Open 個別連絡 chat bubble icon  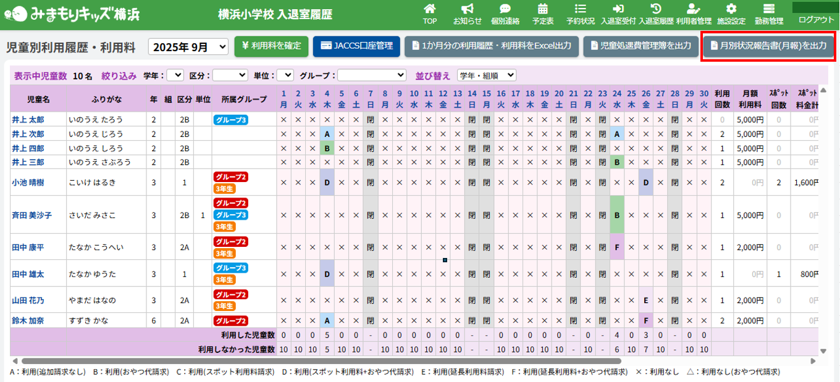click(x=505, y=9)
